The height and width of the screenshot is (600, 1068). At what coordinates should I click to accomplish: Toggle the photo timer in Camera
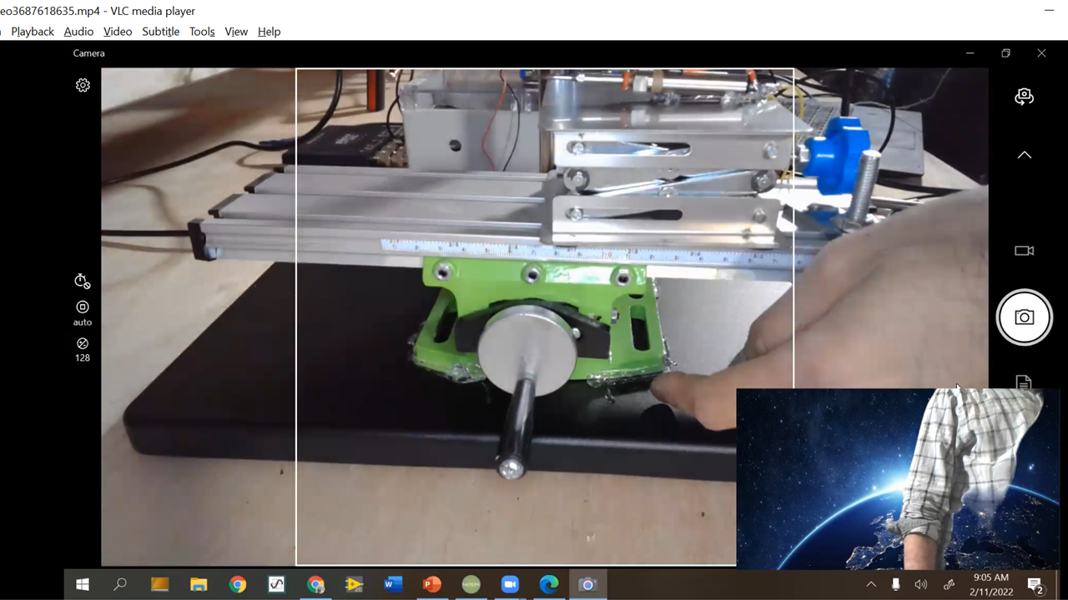(x=82, y=281)
